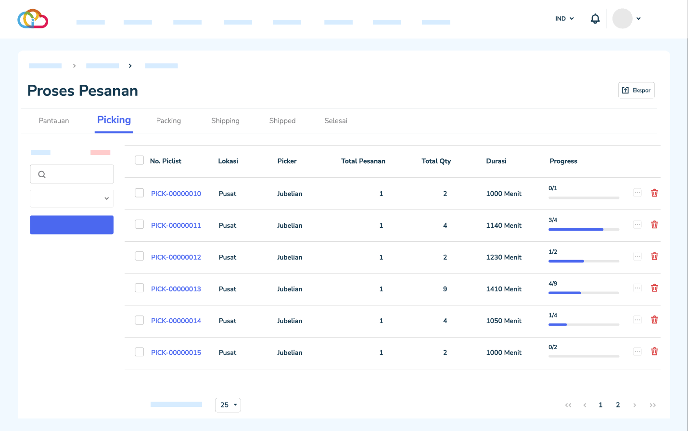
Task: Open more options for PICK-00000011
Action: 637,225
